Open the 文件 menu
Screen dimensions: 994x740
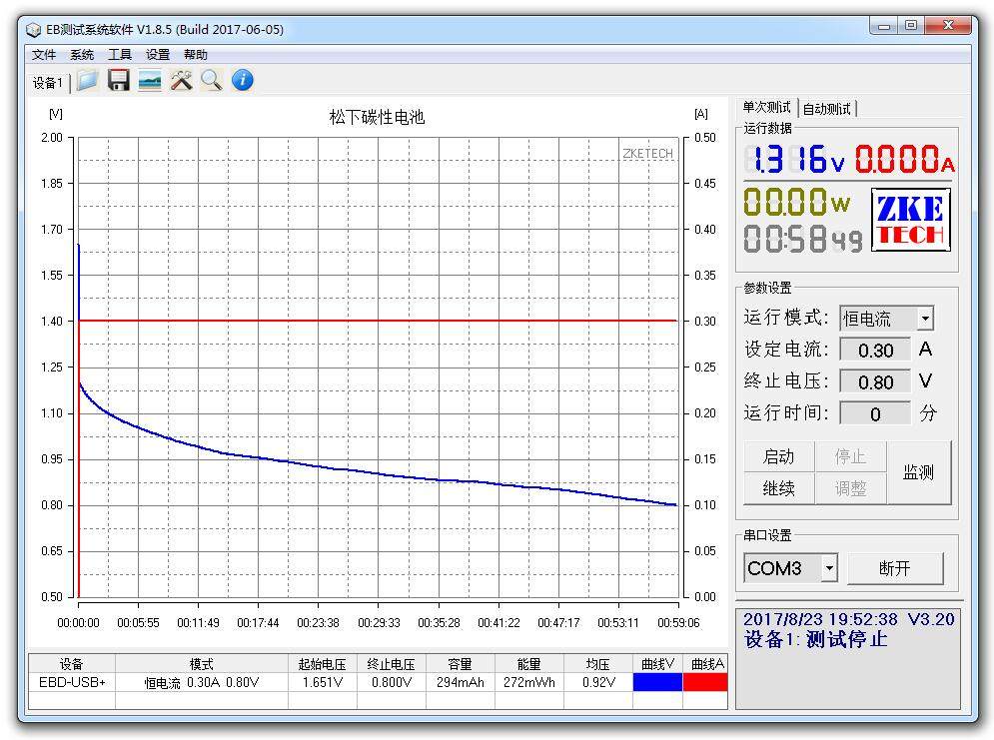tap(44, 55)
